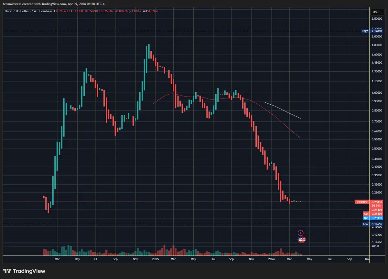This screenshot has width=388, height=279.
Task: Click the ONDOUSD price line label
Action: (x=362, y=202)
